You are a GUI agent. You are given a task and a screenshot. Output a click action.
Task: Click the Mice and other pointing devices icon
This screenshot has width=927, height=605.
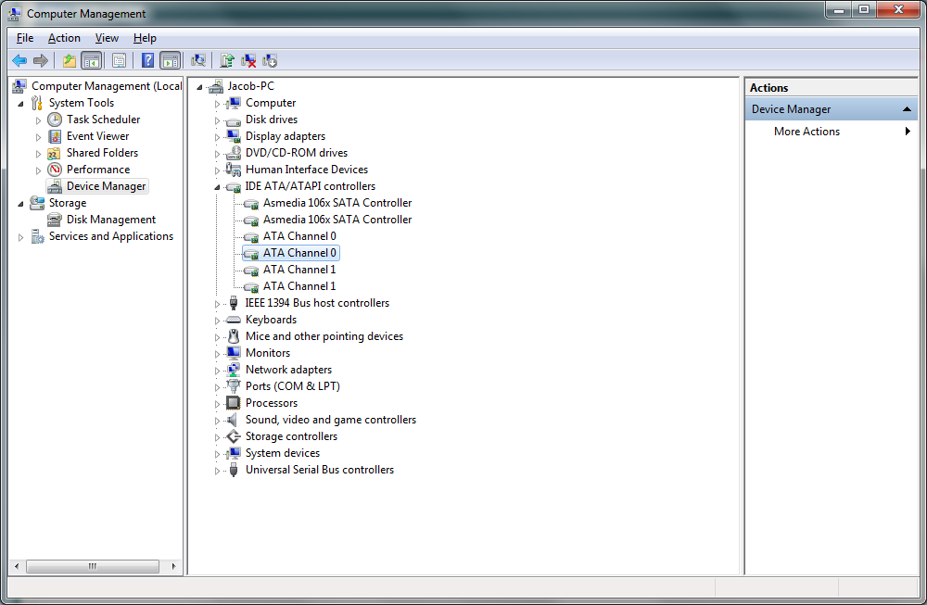point(234,336)
